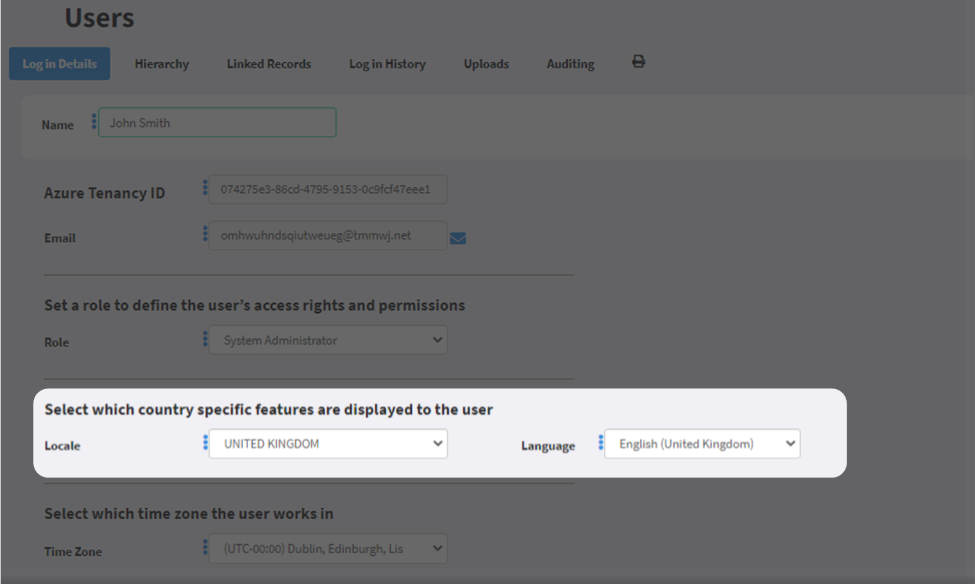Click the Name field containing John Smith
This screenshot has height=584, width=975.
(217, 122)
